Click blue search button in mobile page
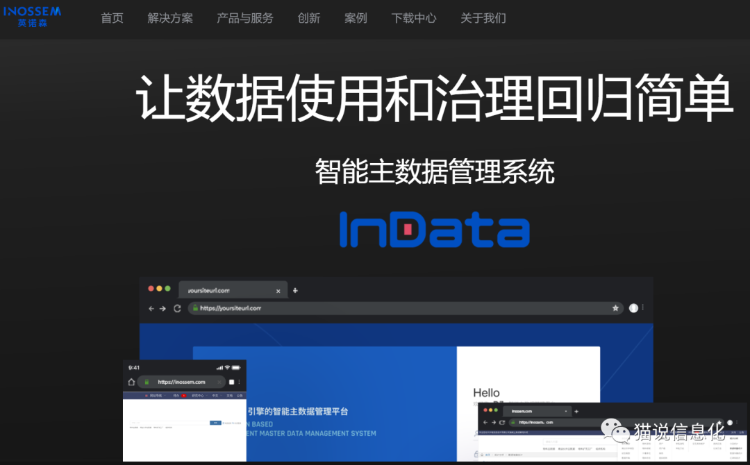750x465 pixels. pyautogui.click(x=215, y=423)
